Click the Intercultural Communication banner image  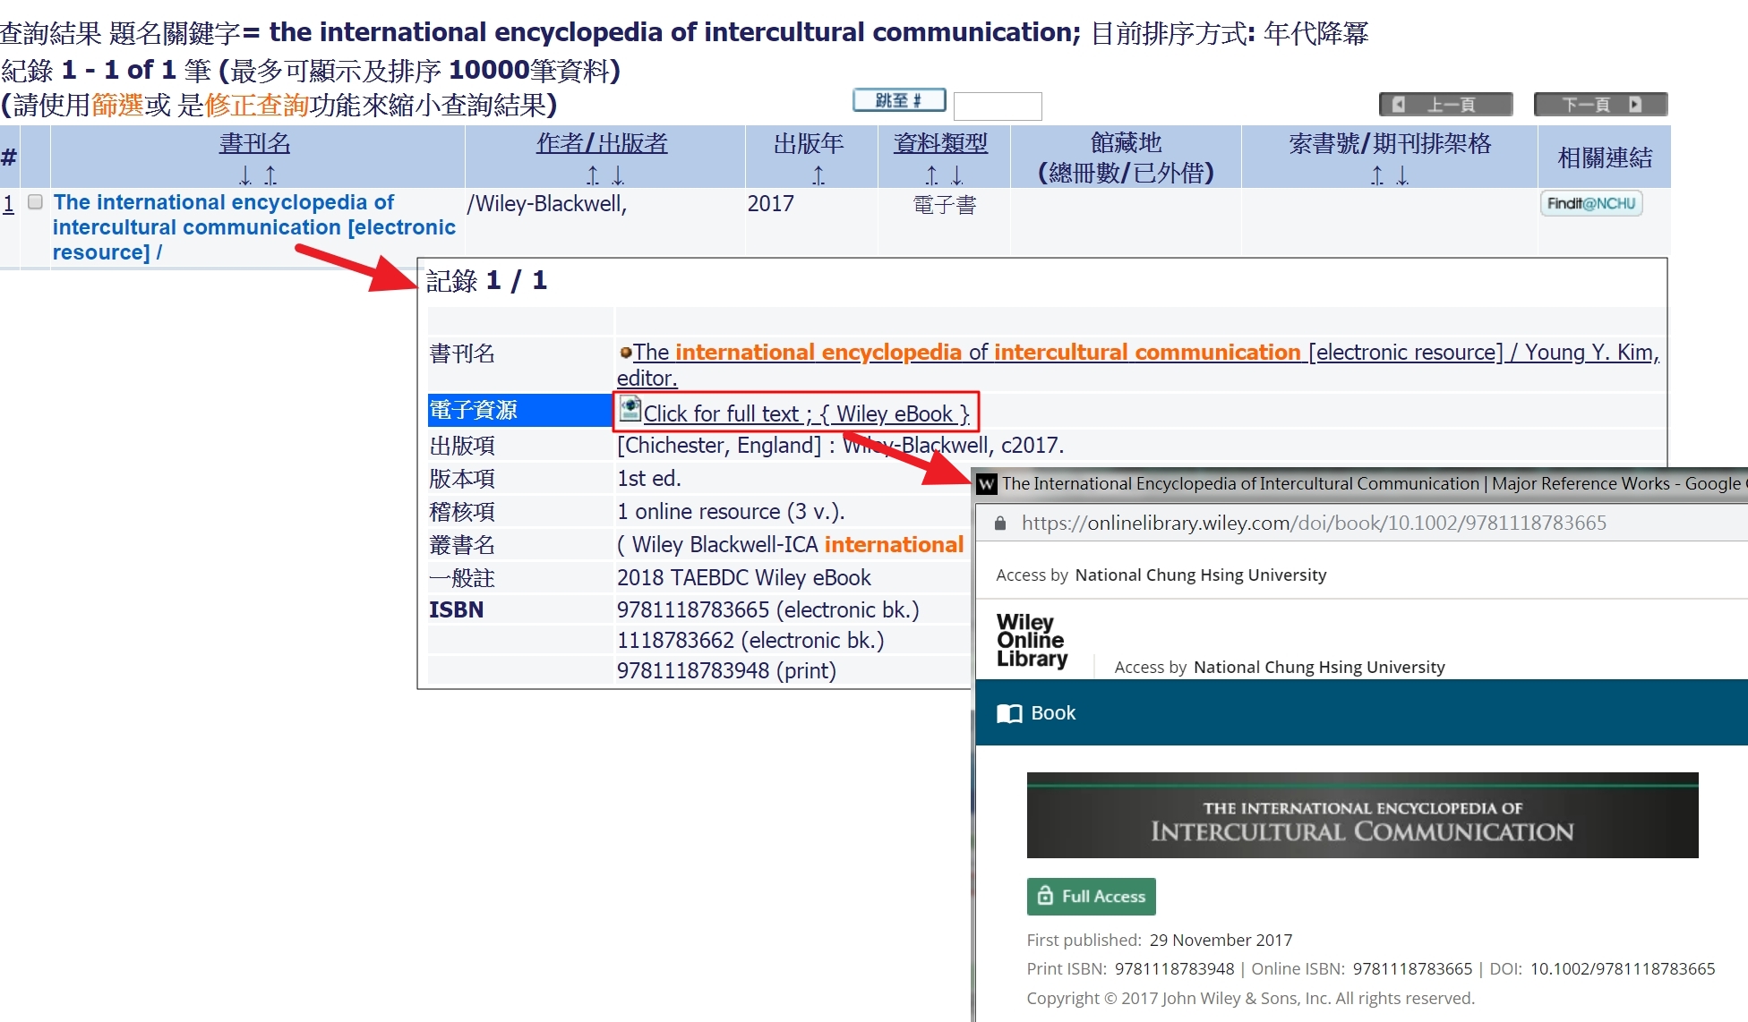point(1362,815)
